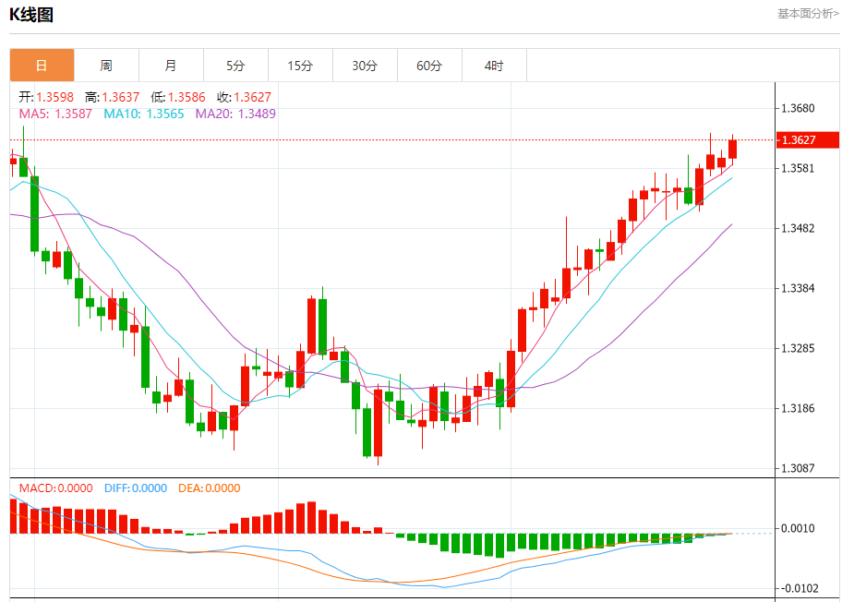This screenshot has width=842, height=602.
Task: Click the DEA:0.0000 label
Action: coord(209,488)
